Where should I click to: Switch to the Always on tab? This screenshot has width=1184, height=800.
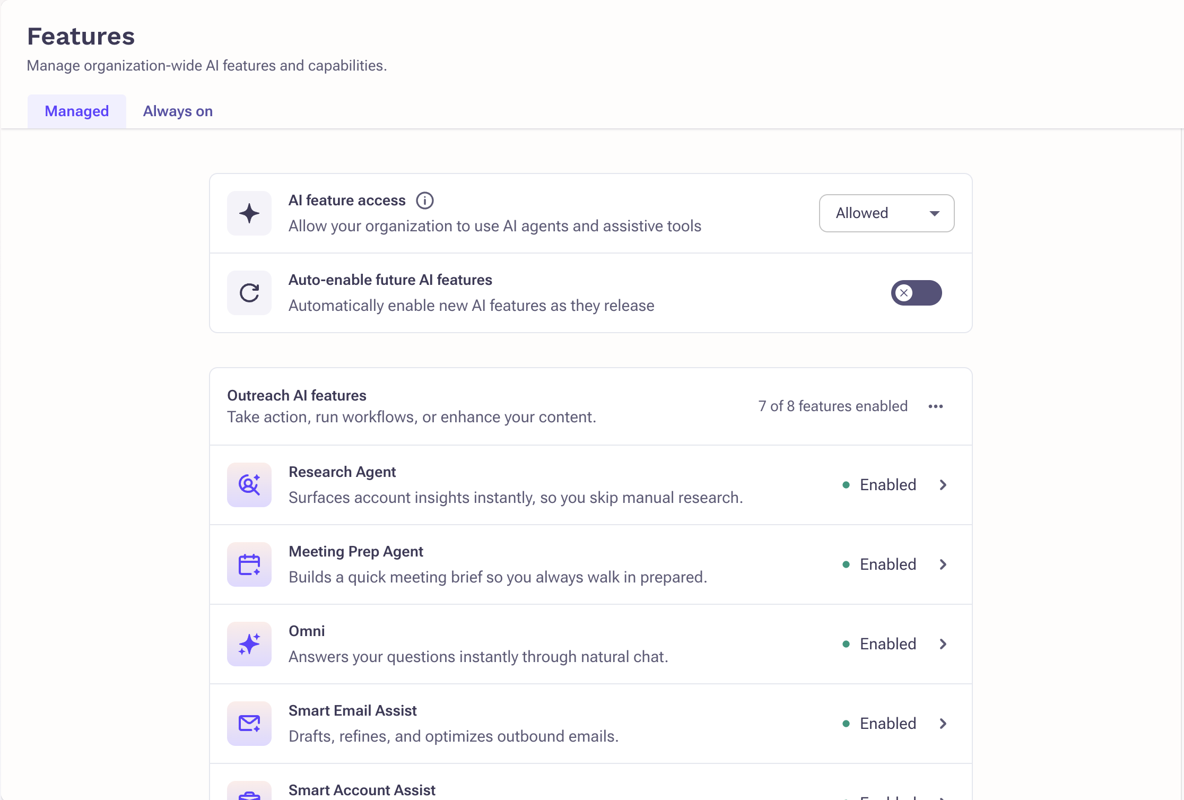coord(178,111)
